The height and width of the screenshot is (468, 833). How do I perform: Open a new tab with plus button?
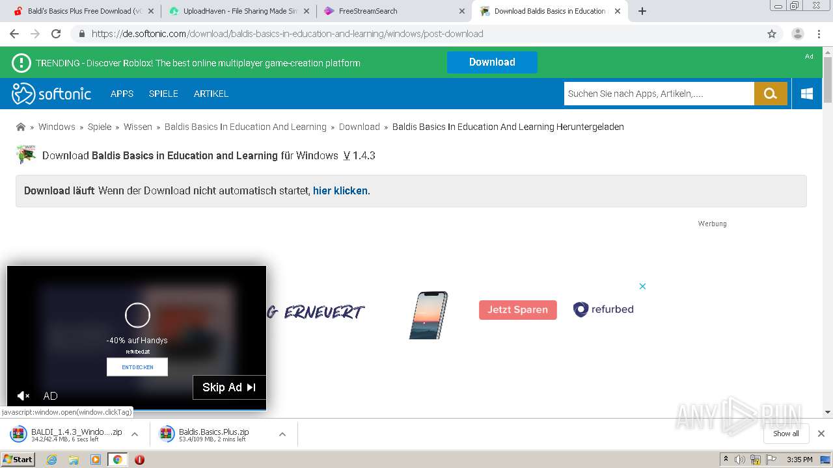pyautogui.click(x=642, y=11)
